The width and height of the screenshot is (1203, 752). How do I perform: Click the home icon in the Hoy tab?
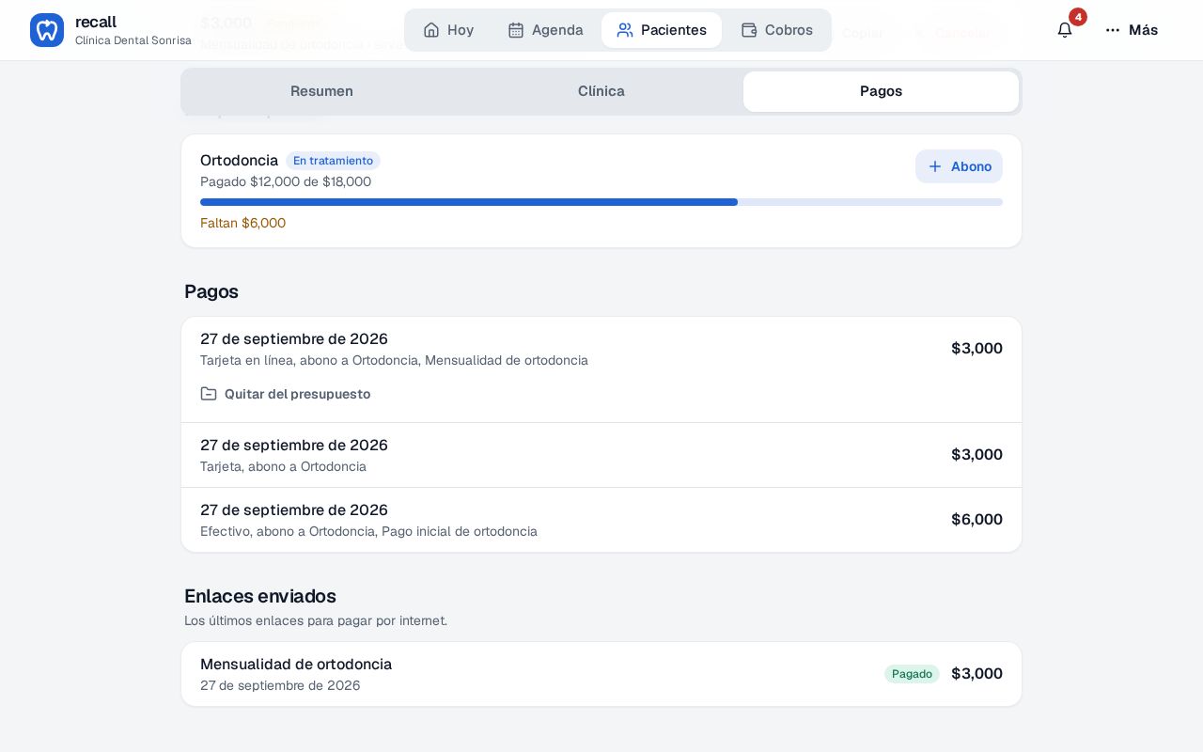pyautogui.click(x=431, y=30)
